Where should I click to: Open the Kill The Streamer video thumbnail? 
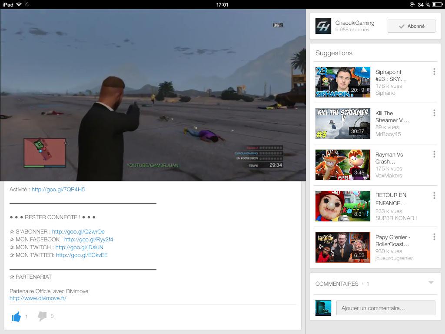(x=343, y=124)
